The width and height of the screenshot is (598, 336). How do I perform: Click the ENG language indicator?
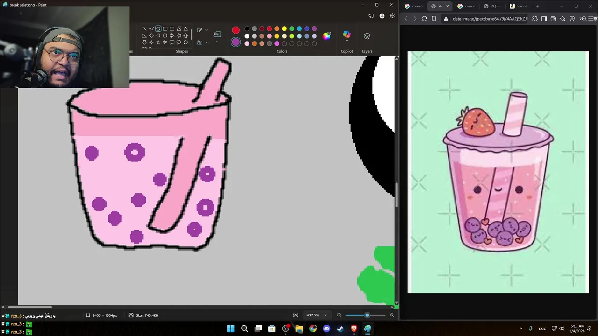(x=542, y=329)
